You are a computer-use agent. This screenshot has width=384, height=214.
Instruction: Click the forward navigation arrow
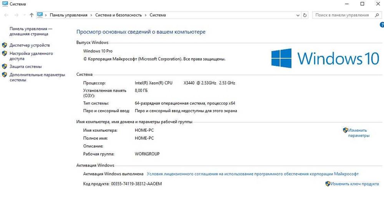pos(16,15)
